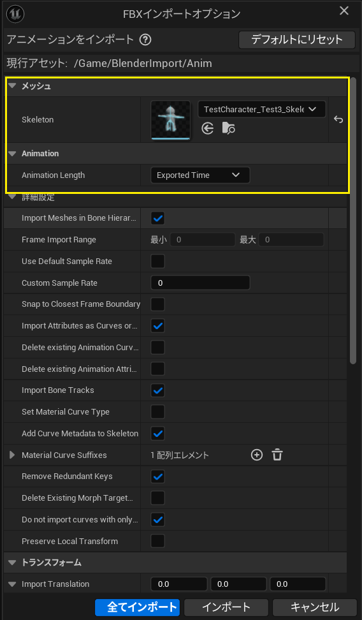Collapse the 詳細設定 section
The height and width of the screenshot is (620, 362).
point(12,197)
